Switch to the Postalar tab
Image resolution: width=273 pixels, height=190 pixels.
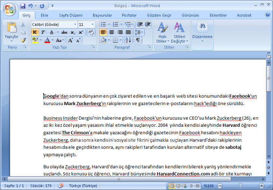[129, 15]
